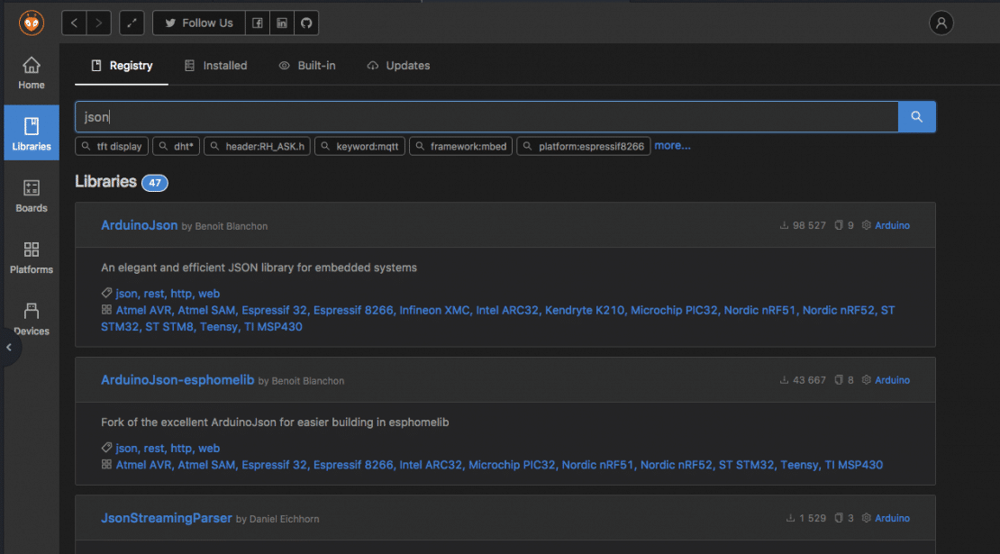Click the expand fullscreen arrow button
The image size is (1000, 554).
[132, 23]
